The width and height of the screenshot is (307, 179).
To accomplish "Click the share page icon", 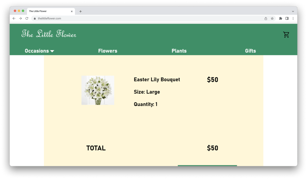I will tap(266, 18).
